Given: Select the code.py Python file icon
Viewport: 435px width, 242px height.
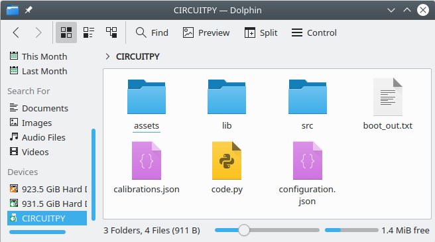Looking at the screenshot, I should tap(227, 160).
